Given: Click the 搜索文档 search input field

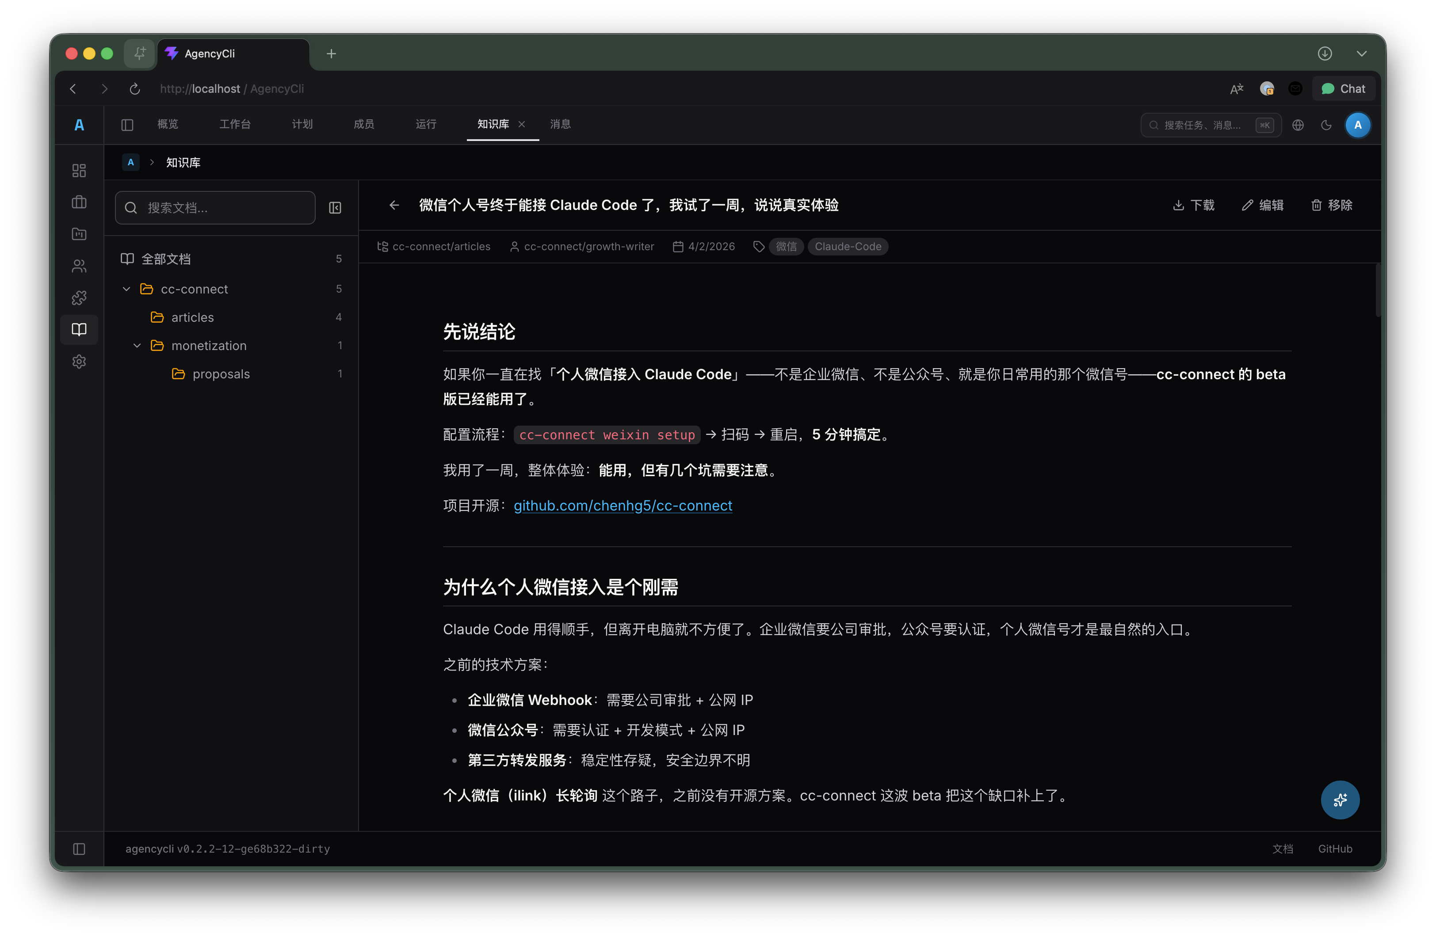Looking at the screenshot, I should (x=223, y=208).
